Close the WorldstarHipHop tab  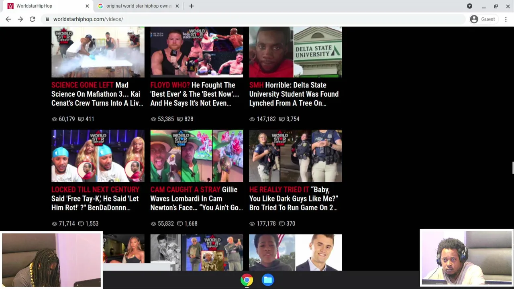click(87, 6)
